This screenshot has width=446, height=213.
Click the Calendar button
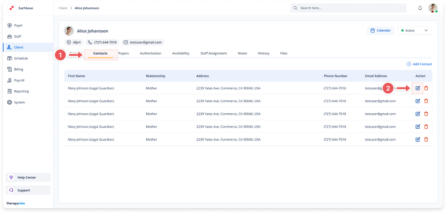click(381, 30)
